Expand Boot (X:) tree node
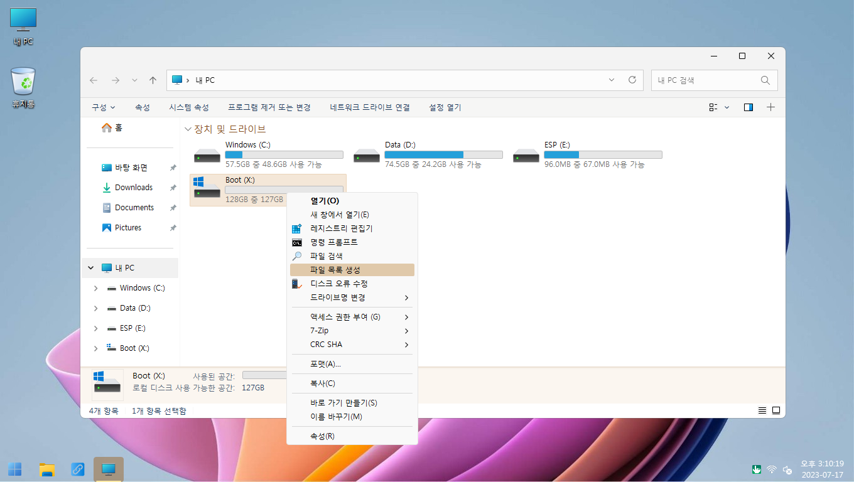Screen dimensions: 854x482 pos(96,348)
